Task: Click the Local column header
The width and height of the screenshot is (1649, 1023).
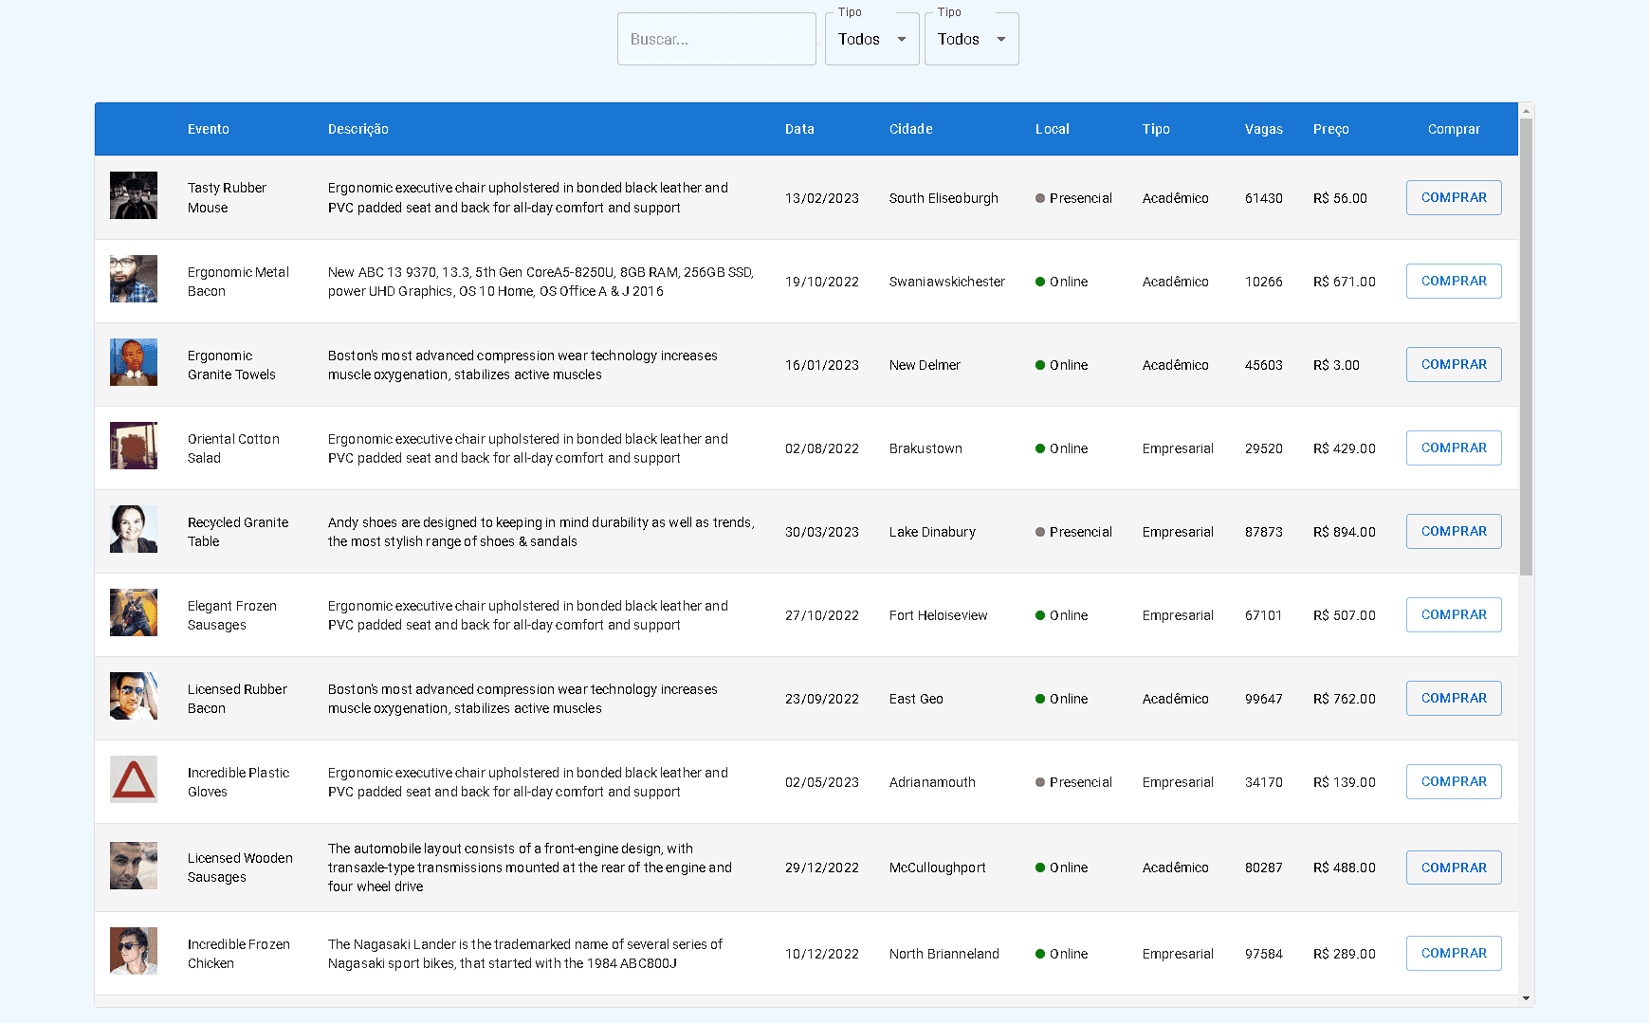Action: click(1053, 129)
